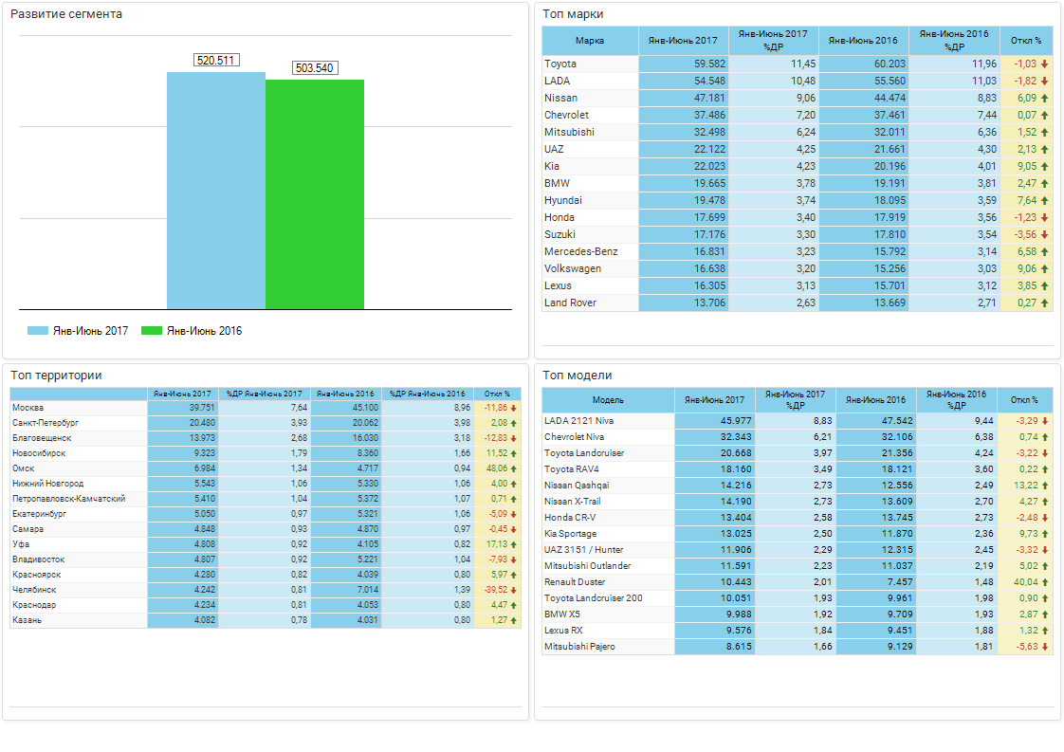Select the Петропавловск-Камчатский territory row
Screen dimensions: 1064x752
point(266,499)
